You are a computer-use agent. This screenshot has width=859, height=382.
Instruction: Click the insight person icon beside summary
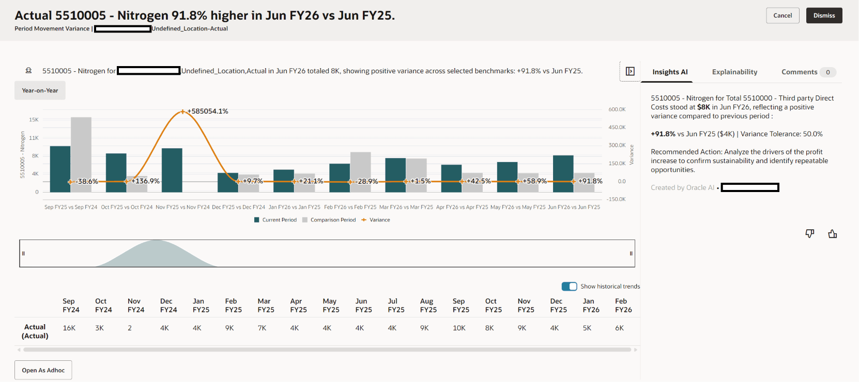(28, 71)
